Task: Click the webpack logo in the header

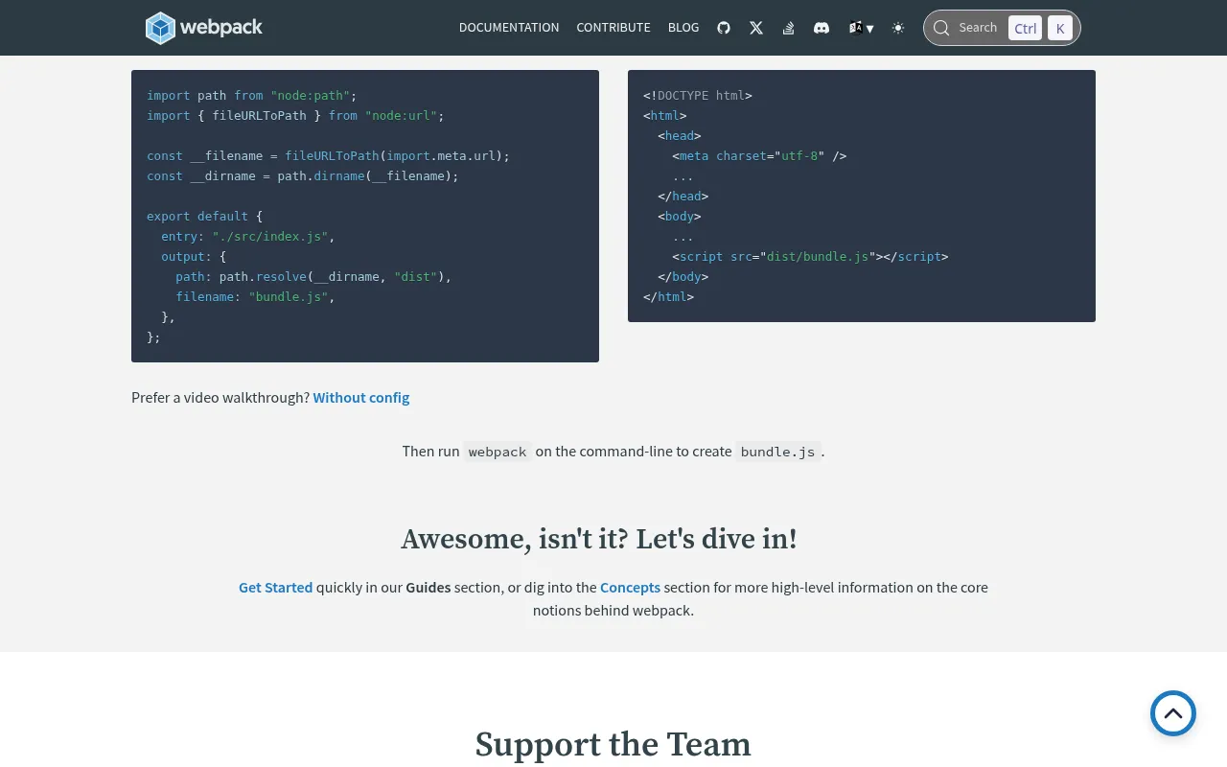Action: [204, 28]
